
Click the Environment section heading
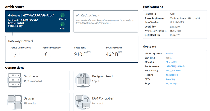point(153,7)
